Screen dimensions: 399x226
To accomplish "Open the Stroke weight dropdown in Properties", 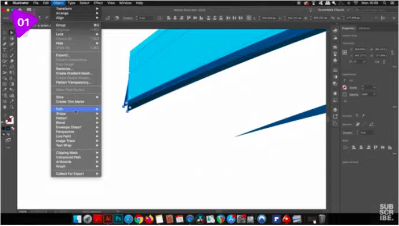I will (374, 87).
